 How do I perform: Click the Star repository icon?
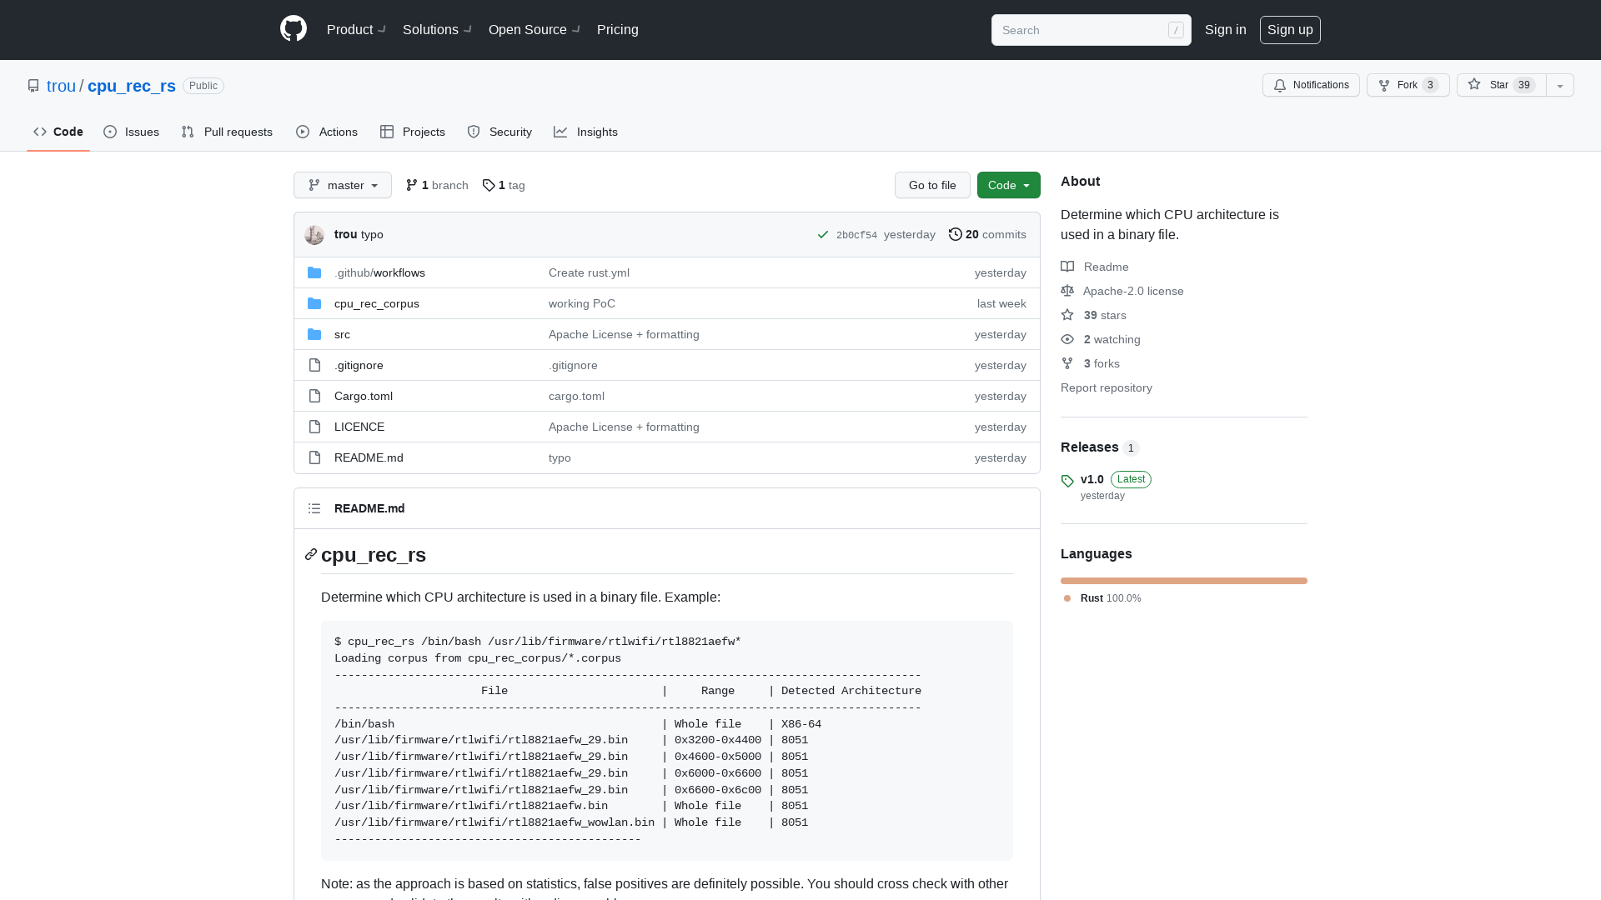1473,85
